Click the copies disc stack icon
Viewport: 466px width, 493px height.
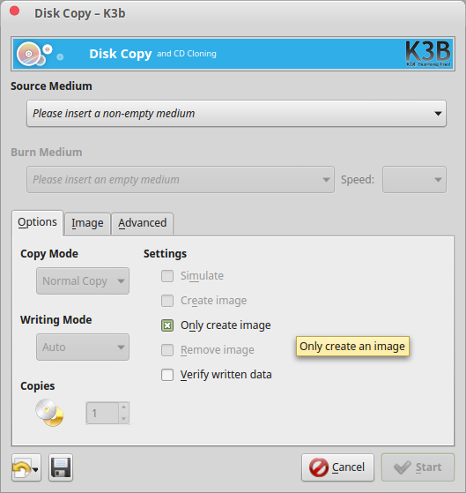[x=49, y=413]
